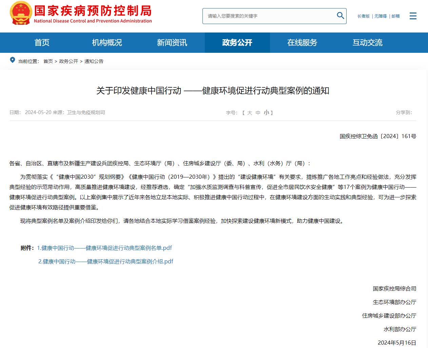Open the 典型案例名单 PDF attachment

(104, 248)
